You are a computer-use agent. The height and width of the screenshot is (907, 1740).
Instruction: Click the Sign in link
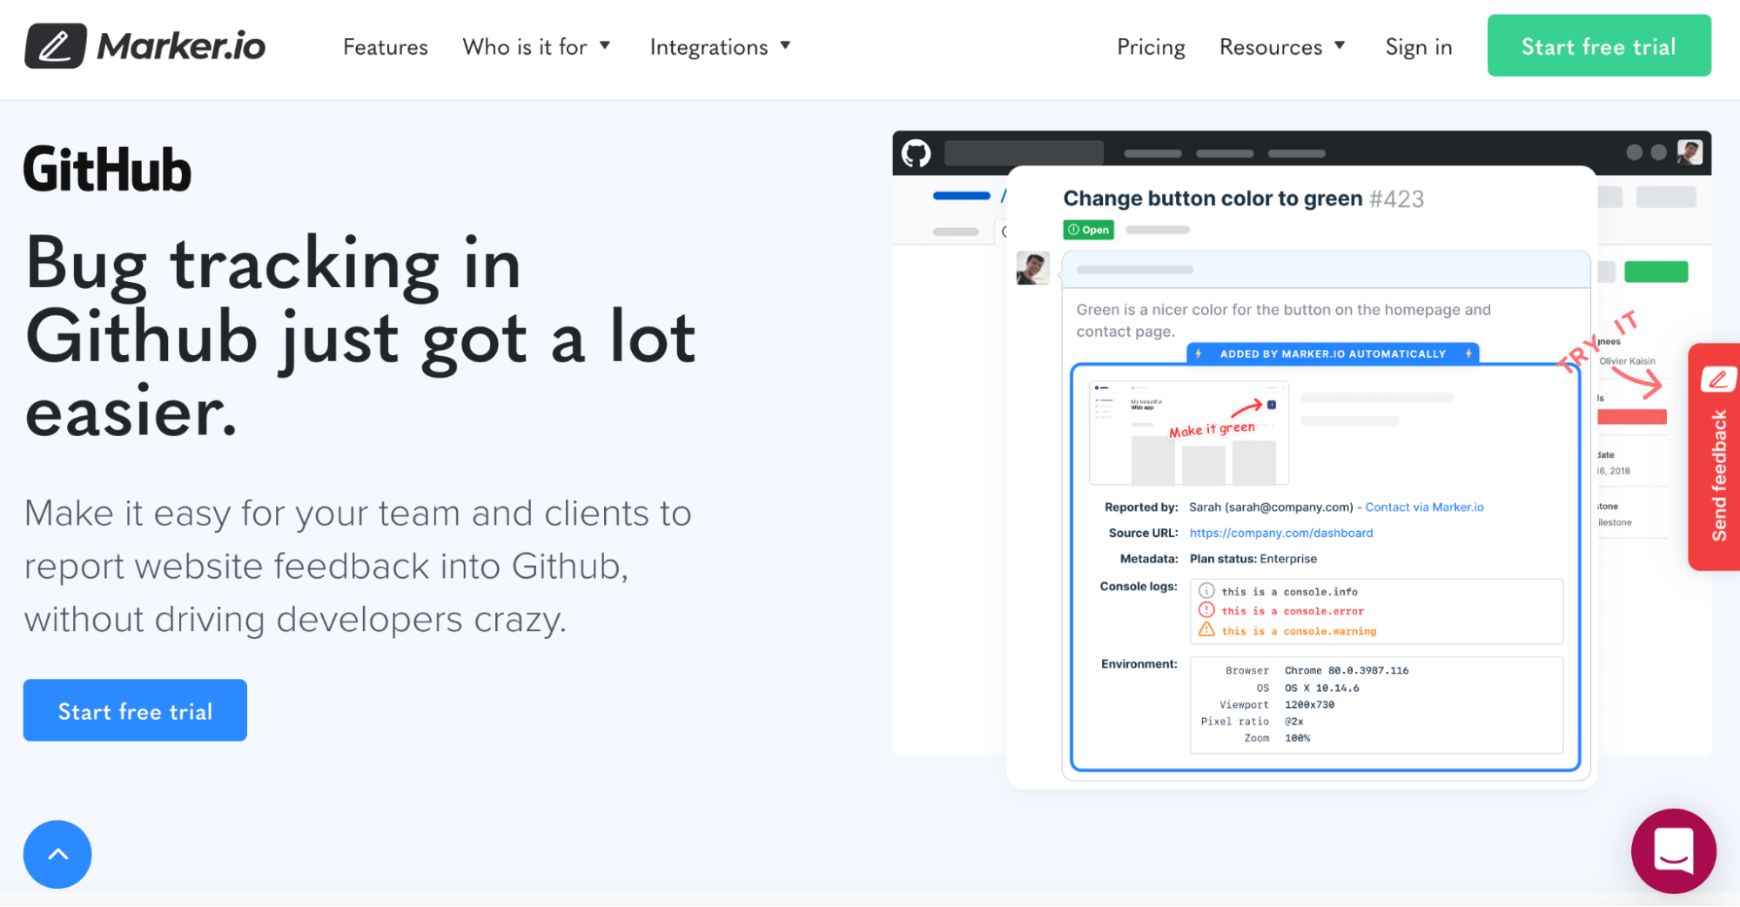point(1418,47)
